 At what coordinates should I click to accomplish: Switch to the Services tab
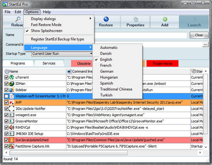[49, 63]
